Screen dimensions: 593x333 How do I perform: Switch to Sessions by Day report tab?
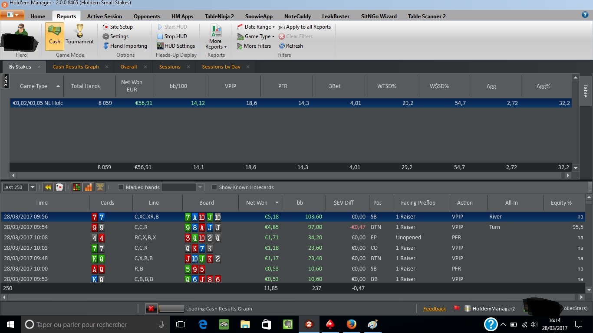[x=221, y=67]
